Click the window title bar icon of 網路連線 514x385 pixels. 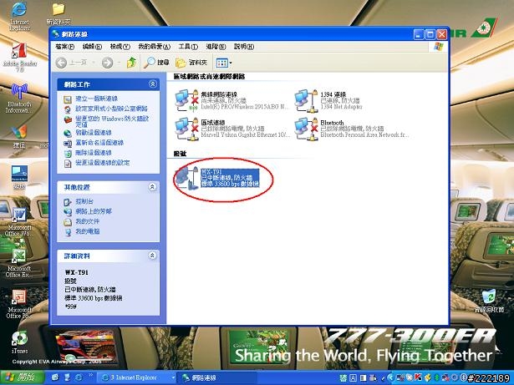click(56, 34)
